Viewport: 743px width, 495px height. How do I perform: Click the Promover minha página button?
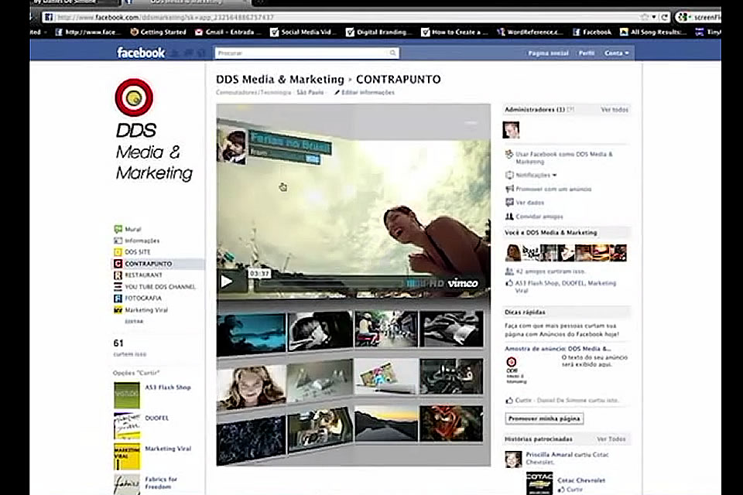pos(544,418)
